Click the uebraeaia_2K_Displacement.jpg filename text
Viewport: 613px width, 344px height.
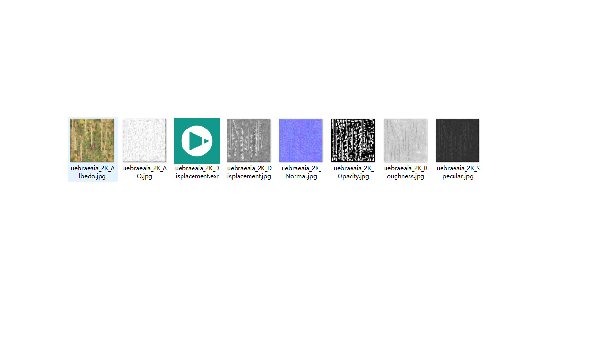coord(249,172)
